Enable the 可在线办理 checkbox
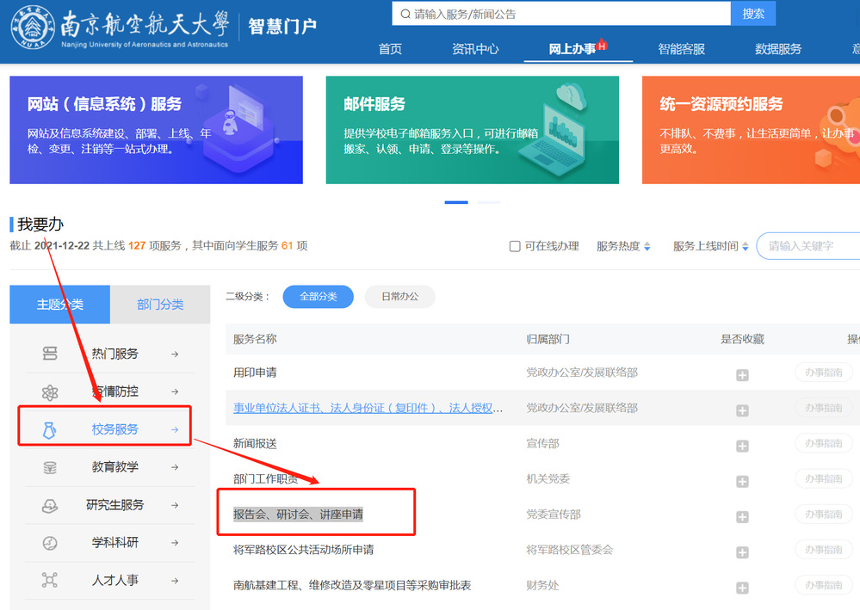The width and height of the screenshot is (860, 610). coord(515,247)
